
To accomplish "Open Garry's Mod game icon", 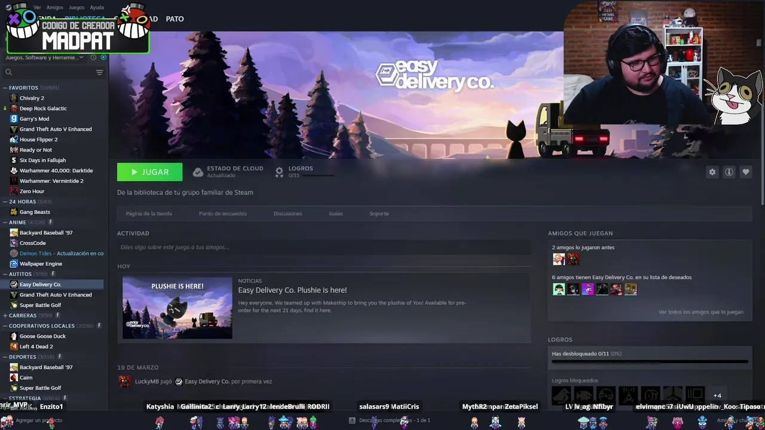I will pyautogui.click(x=14, y=119).
